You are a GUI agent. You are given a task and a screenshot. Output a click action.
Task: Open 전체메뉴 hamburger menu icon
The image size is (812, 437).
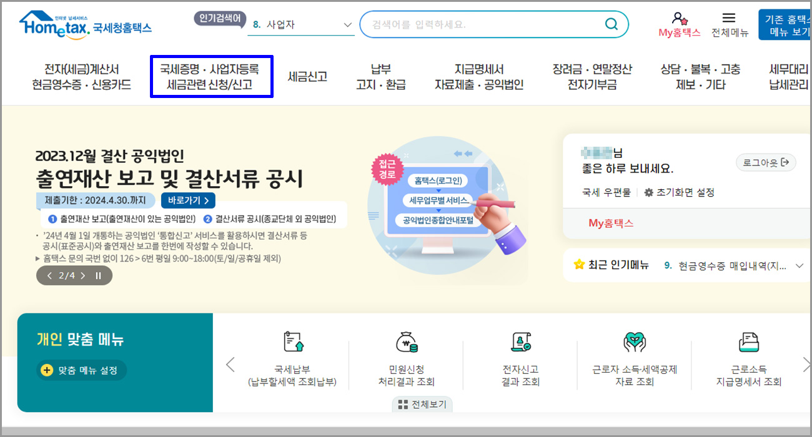click(x=729, y=18)
